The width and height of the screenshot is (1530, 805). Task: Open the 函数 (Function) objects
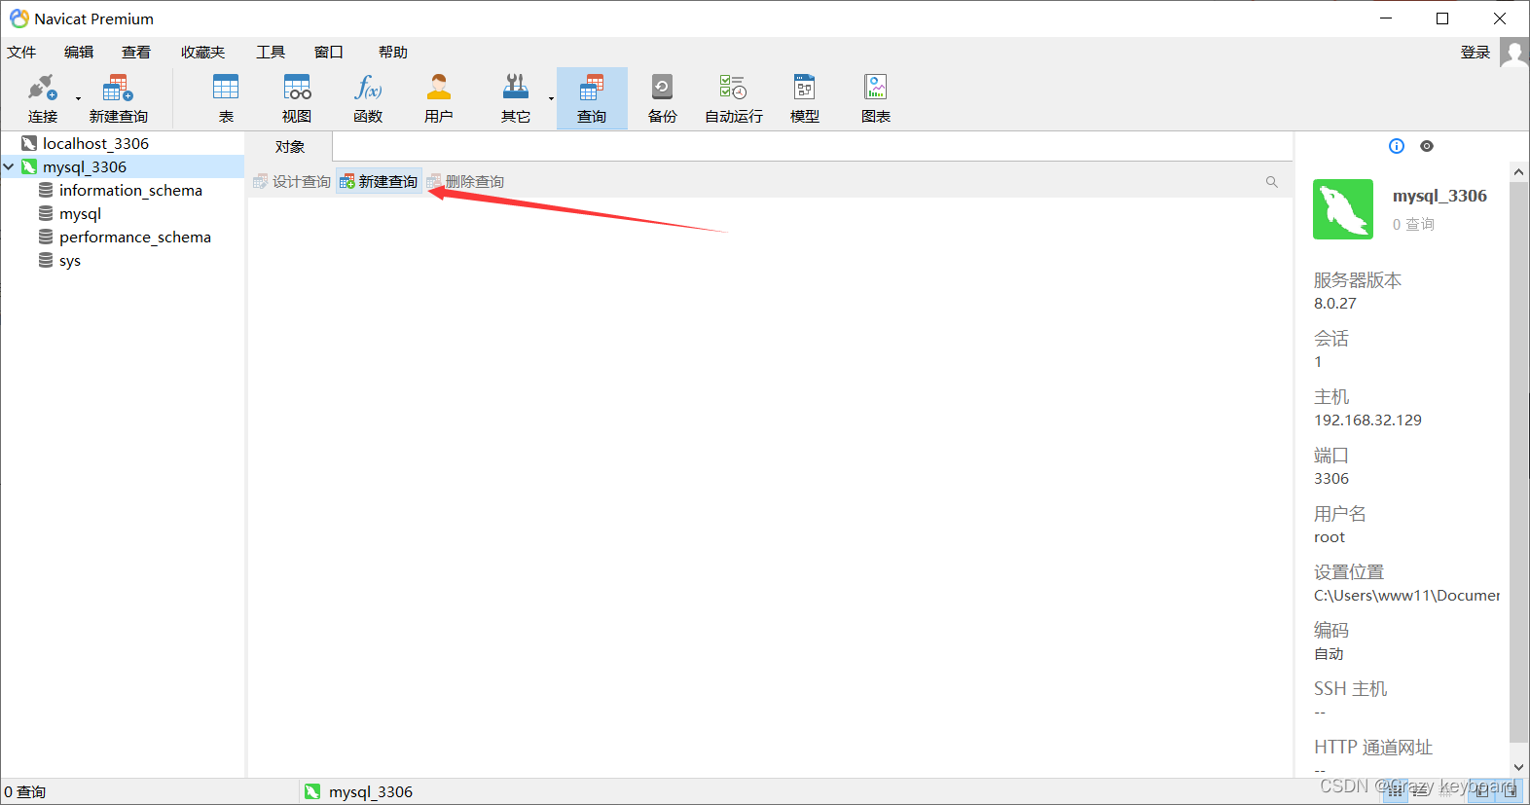click(x=368, y=99)
